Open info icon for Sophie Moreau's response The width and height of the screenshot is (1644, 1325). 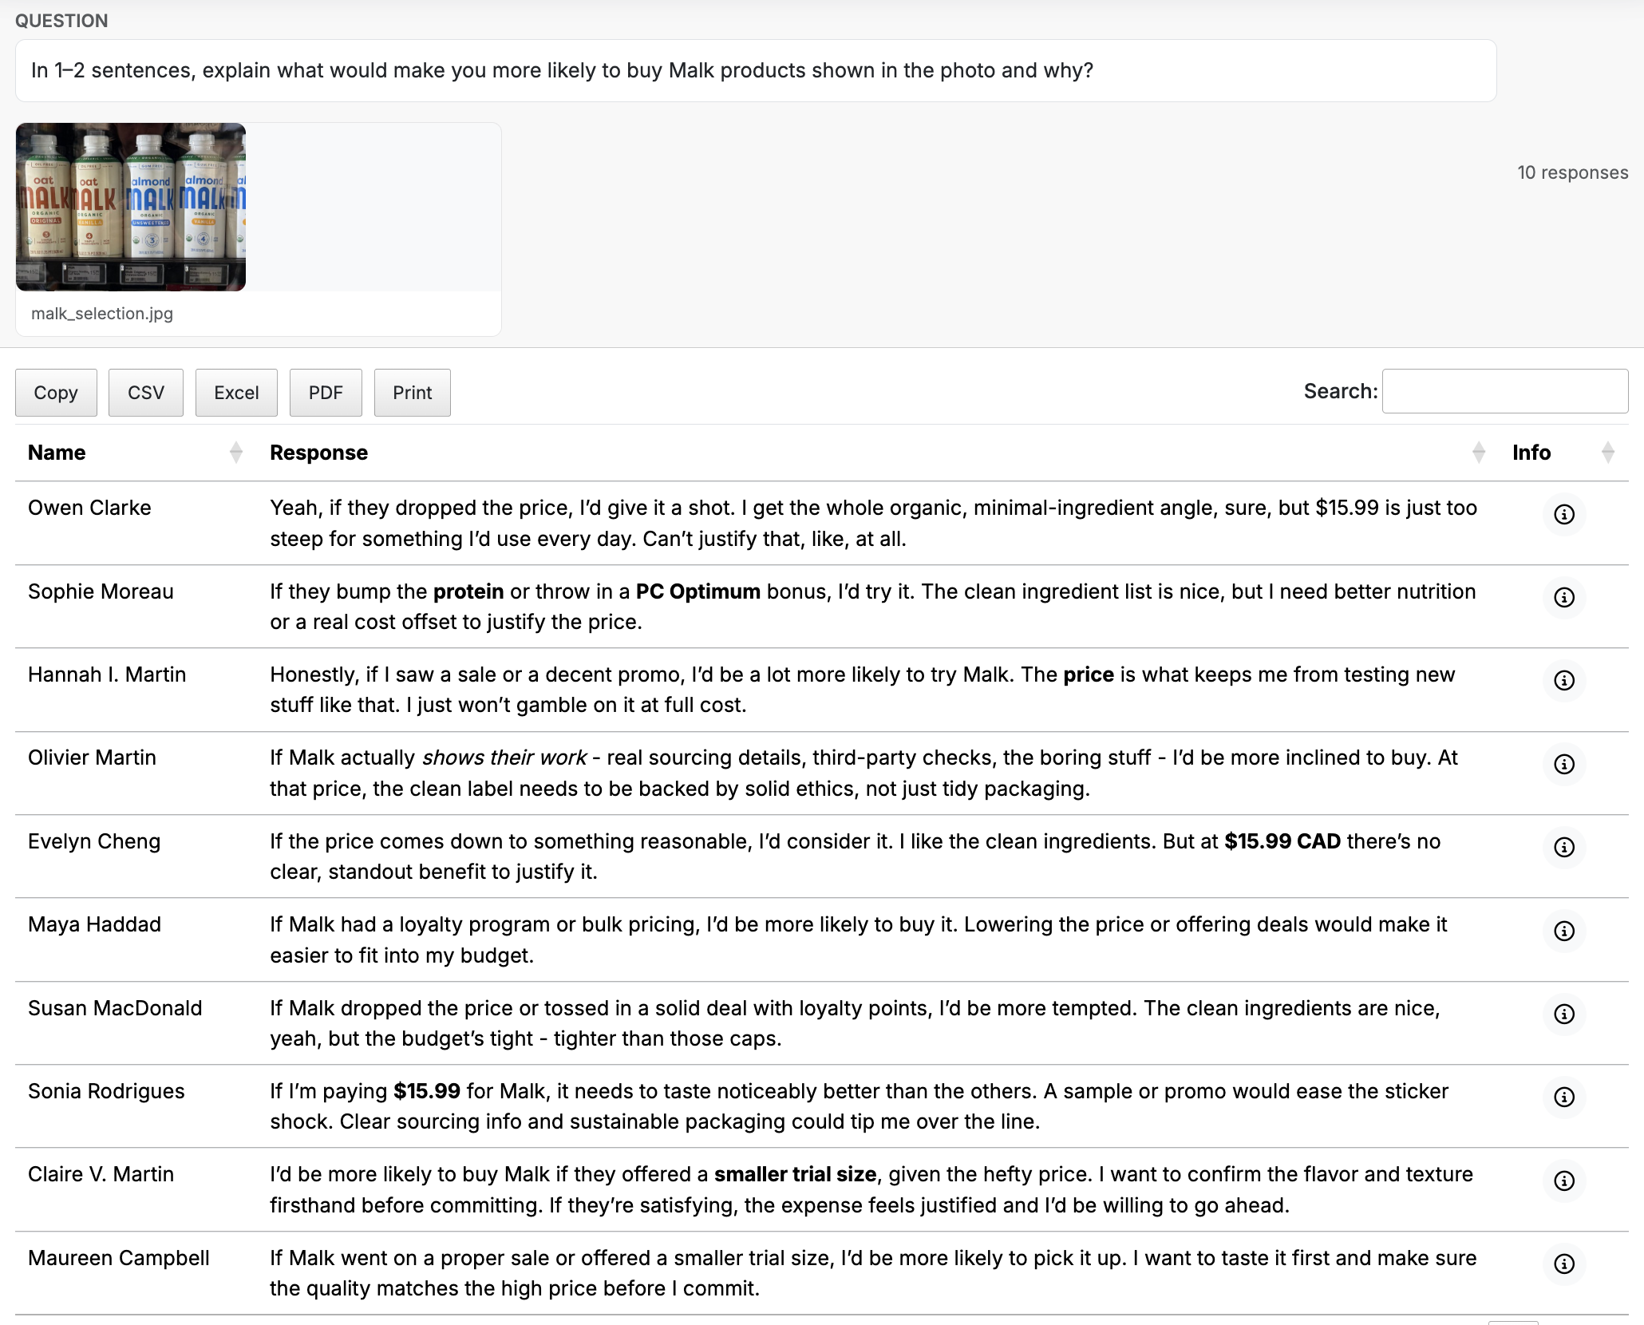point(1563,597)
